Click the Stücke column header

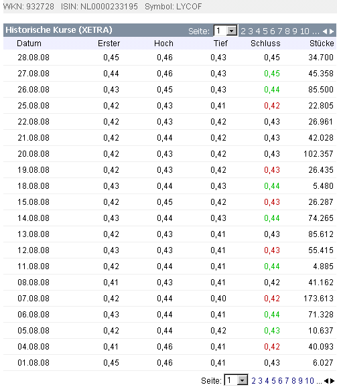click(322, 44)
